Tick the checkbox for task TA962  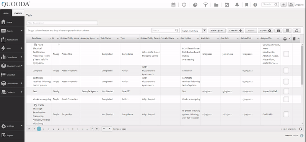pyautogui.click(x=286, y=99)
